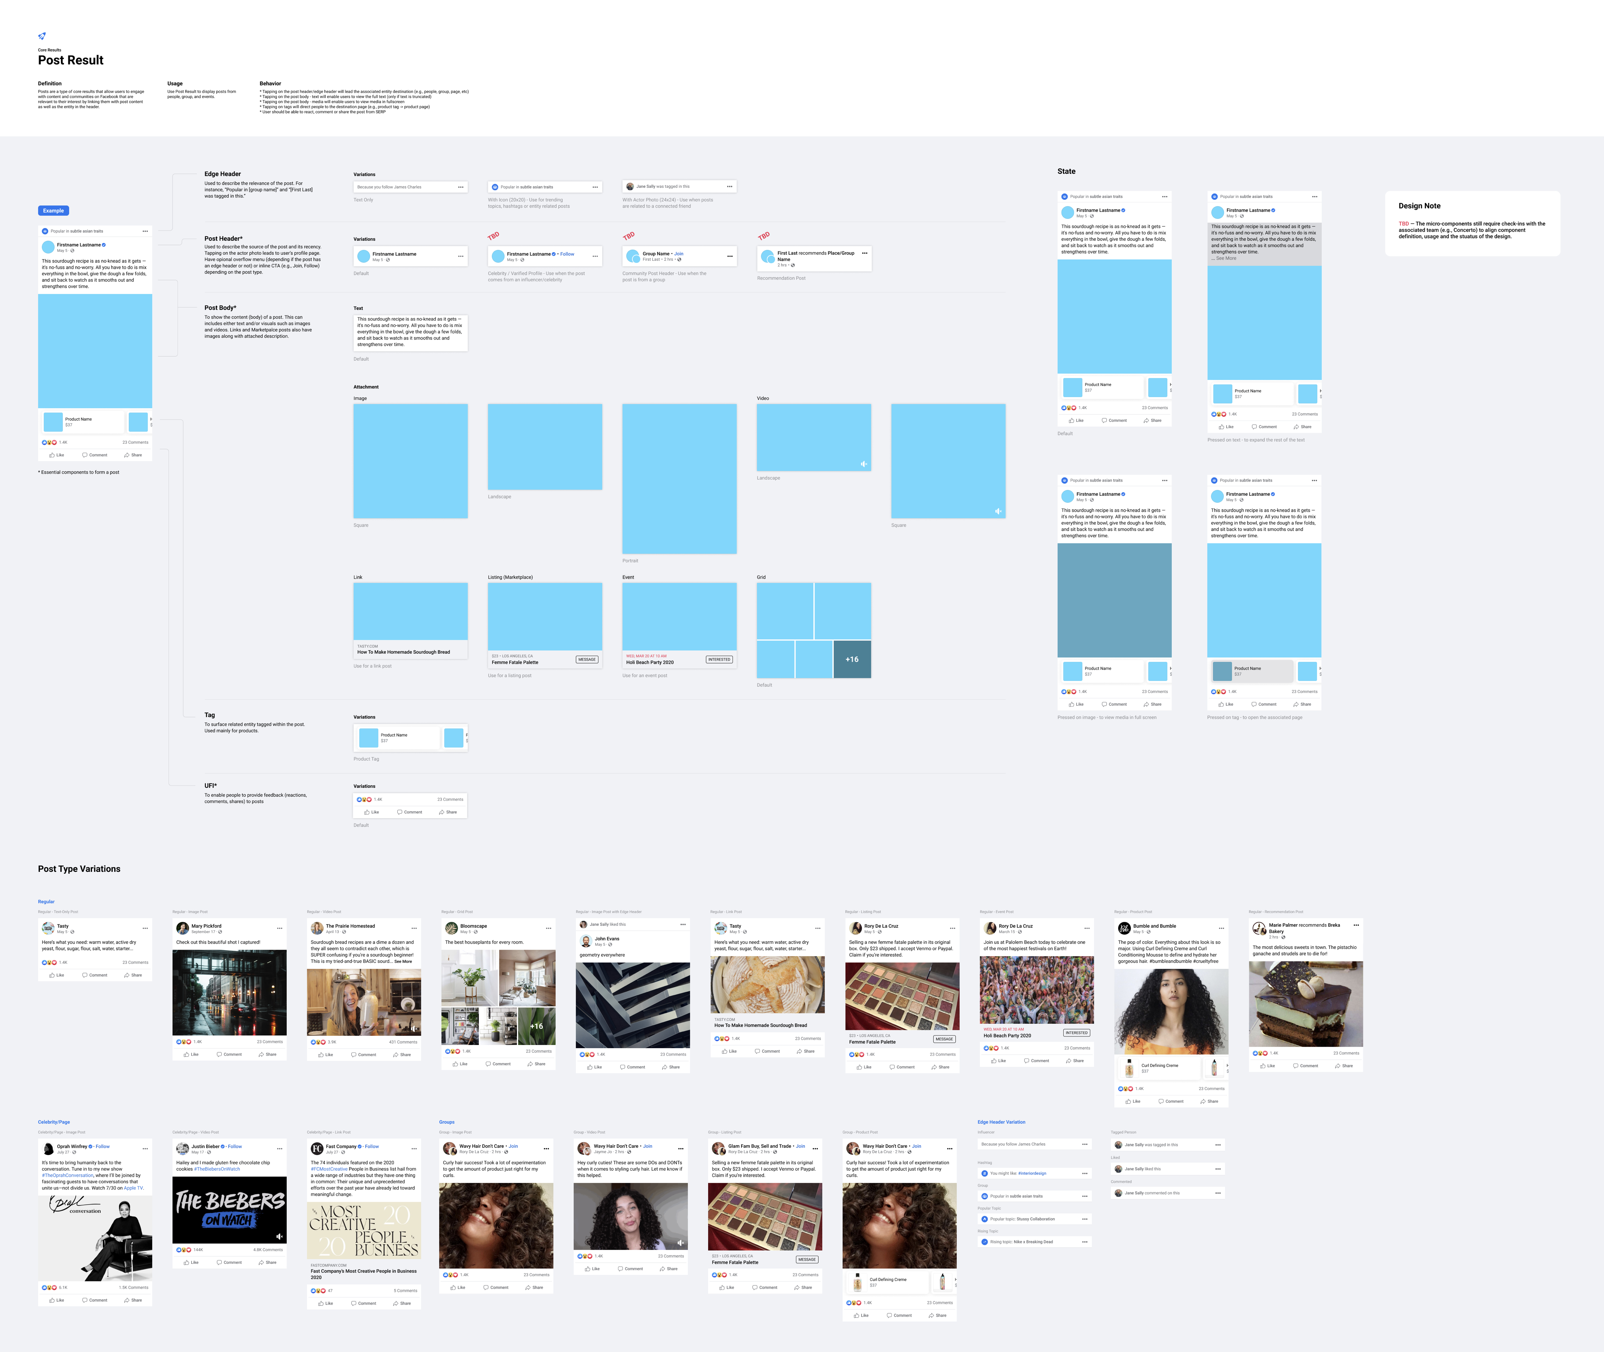The image size is (1604, 1352).
Task: Click See More on Prairie Homestead post
Action: click(403, 961)
